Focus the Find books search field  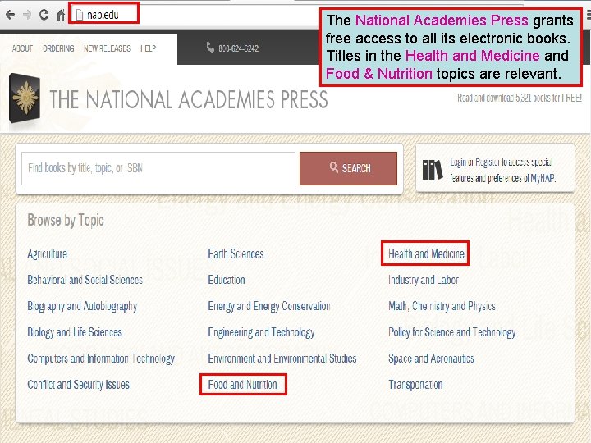pyautogui.click(x=160, y=168)
